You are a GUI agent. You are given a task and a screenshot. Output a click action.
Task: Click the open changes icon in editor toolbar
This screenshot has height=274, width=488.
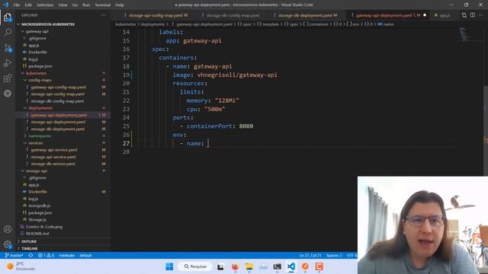[x=464, y=15]
